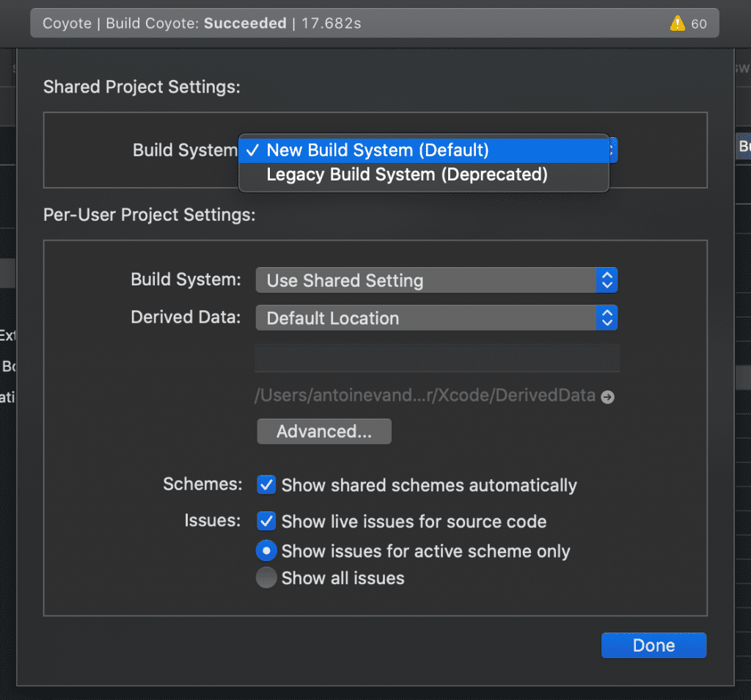Viewport: 751px width, 700px height.
Task: Click the blue chevron on Derived Data dropdown
Action: [x=607, y=318]
